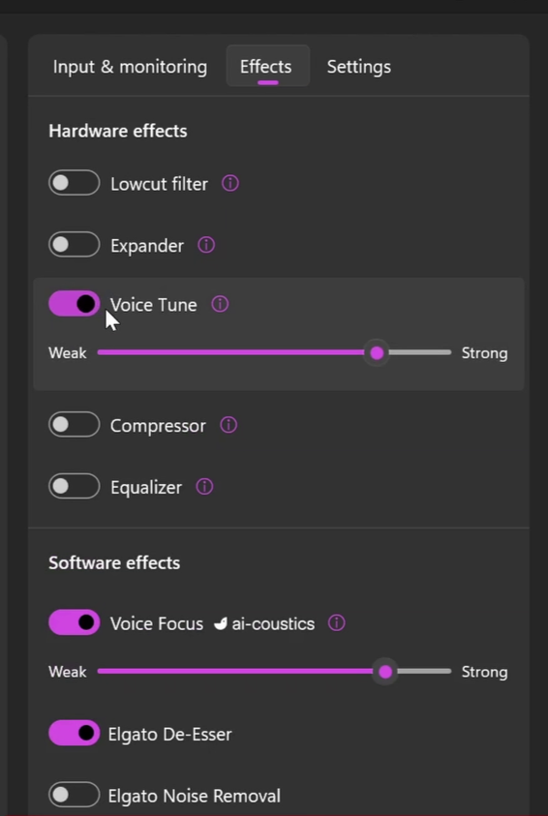Enable the Compressor toggle
This screenshot has height=816, width=548.
point(74,425)
